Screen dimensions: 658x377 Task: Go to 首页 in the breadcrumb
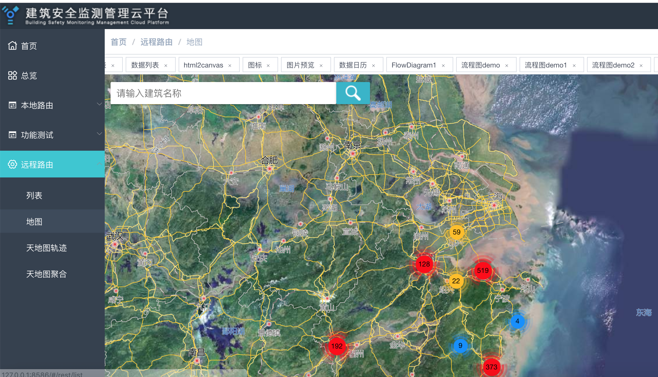pyautogui.click(x=119, y=42)
